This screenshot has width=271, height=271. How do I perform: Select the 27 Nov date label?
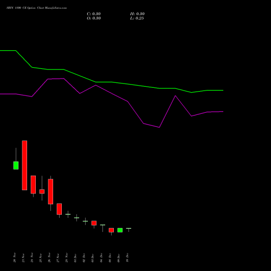pyautogui.click(x=58, y=257)
